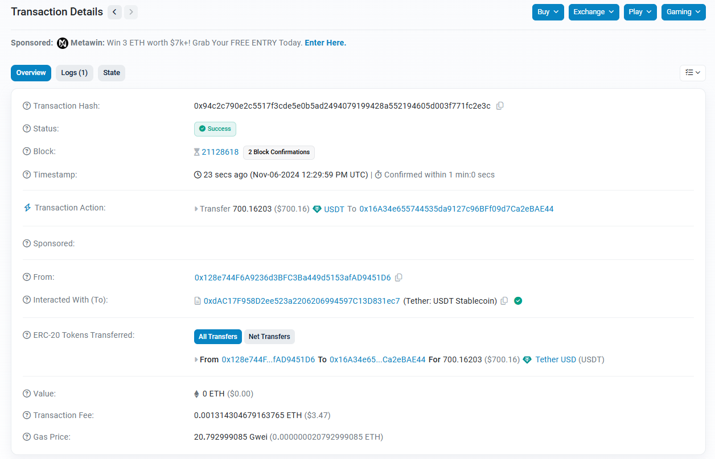Open recipient address 0x16A34e655744535da9127c96BFf09d7Ca2eBAE44

pyautogui.click(x=457, y=209)
